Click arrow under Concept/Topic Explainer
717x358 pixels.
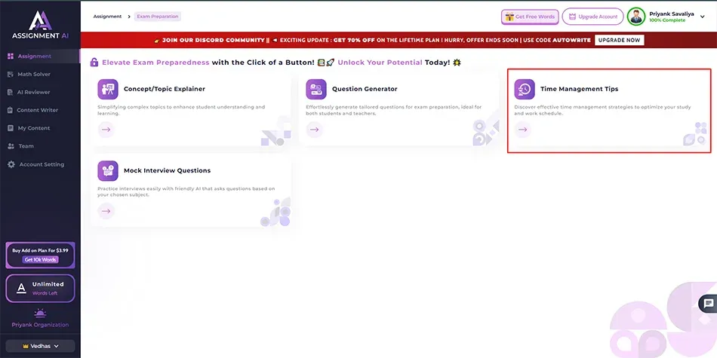[106, 130]
